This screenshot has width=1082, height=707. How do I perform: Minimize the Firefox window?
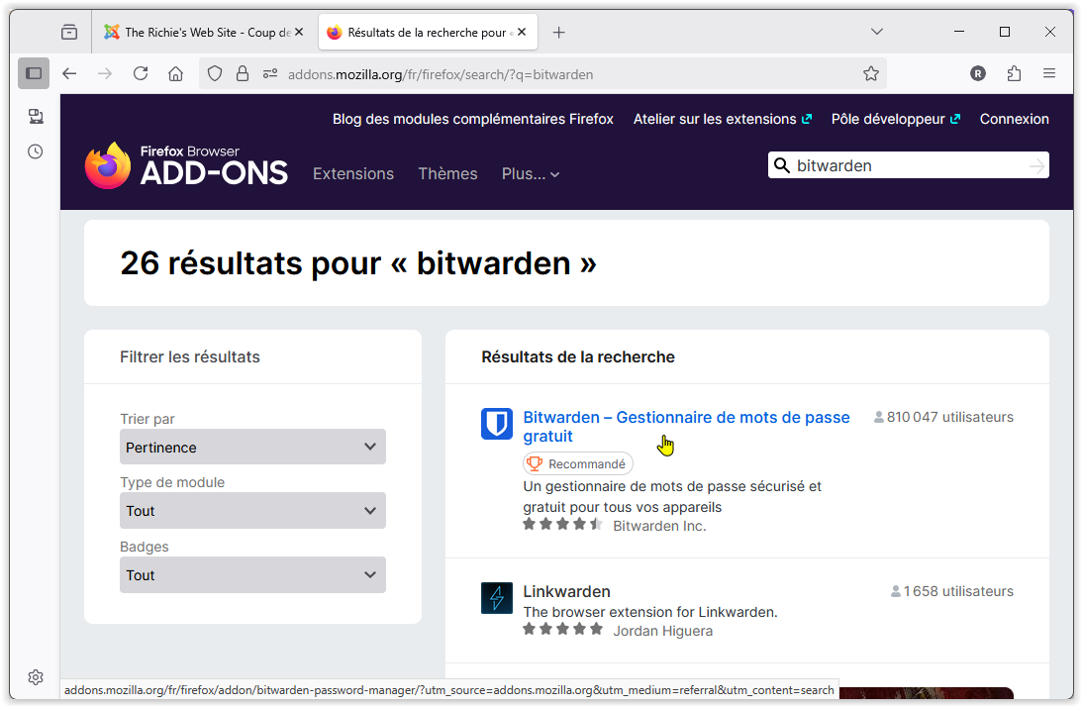(959, 32)
